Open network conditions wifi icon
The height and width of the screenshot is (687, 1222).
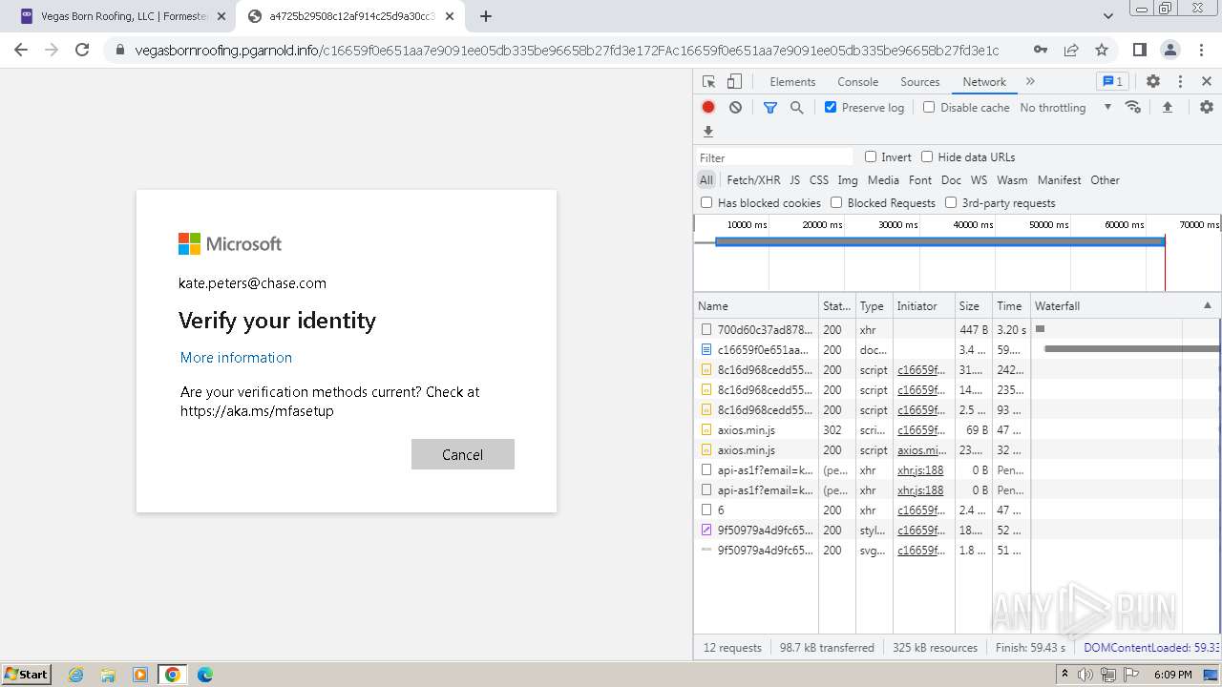click(x=1133, y=107)
